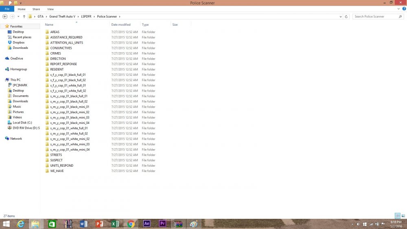
Task: Open the Windows Start button
Action: point(6,224)
